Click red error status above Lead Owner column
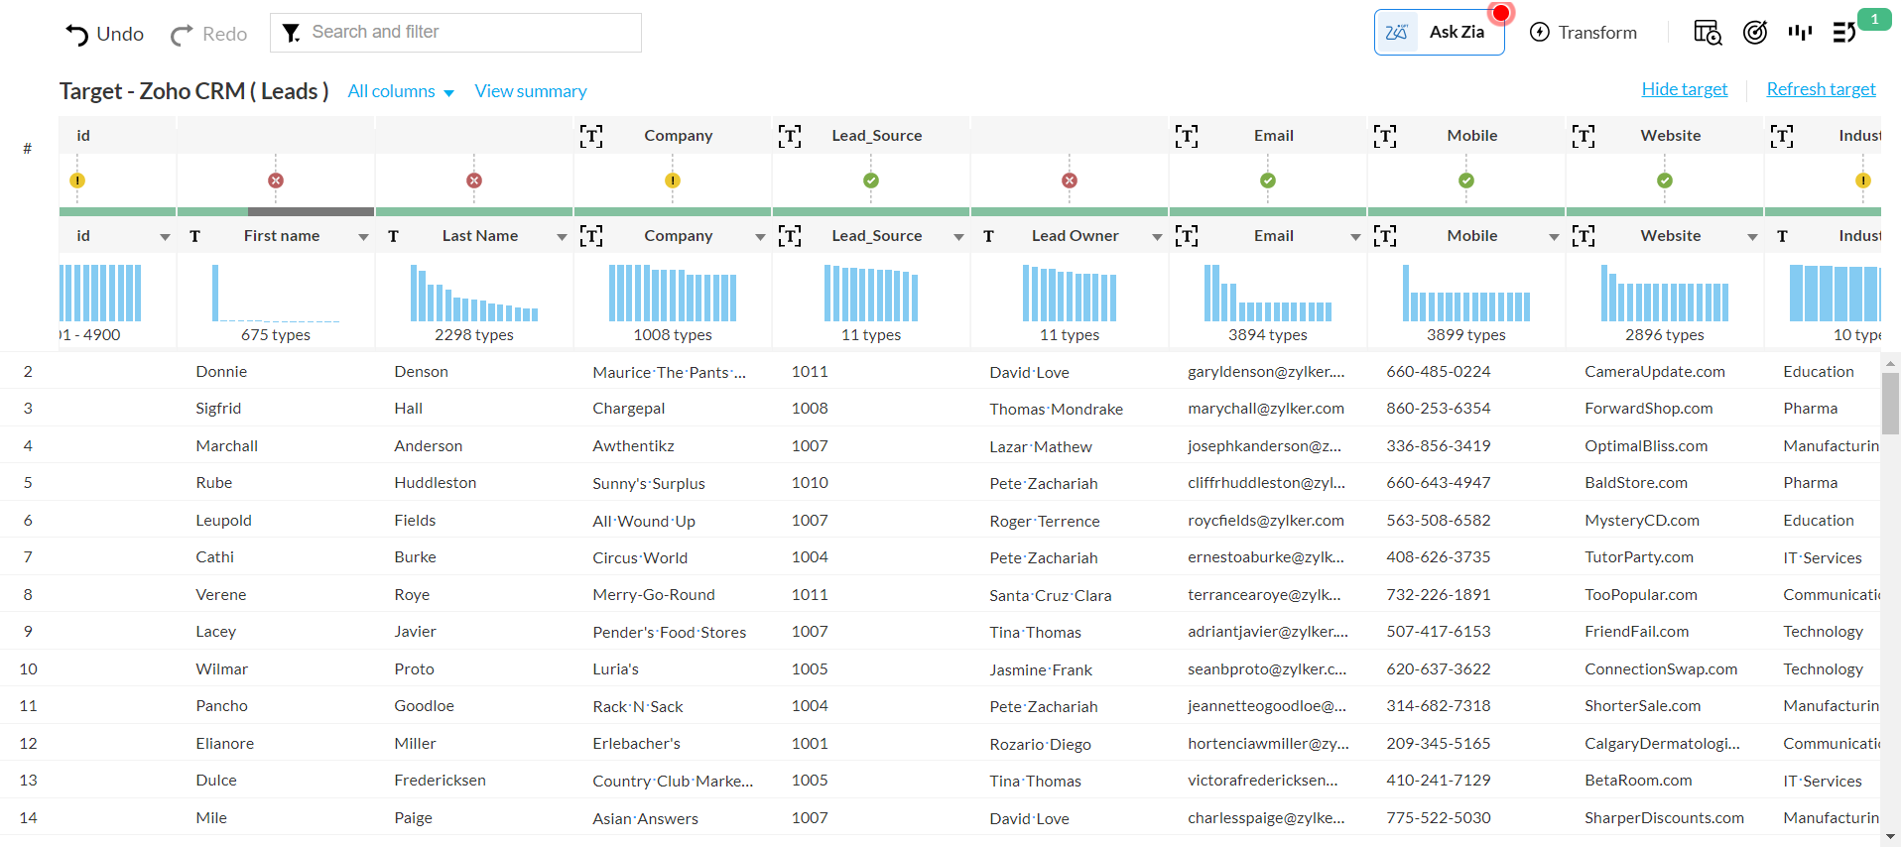 pyautogui.click(x=1070, y=181)
